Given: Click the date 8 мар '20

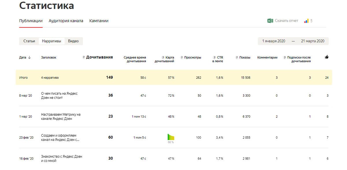Looking at the screenshot, I should (x=25, y=95).
